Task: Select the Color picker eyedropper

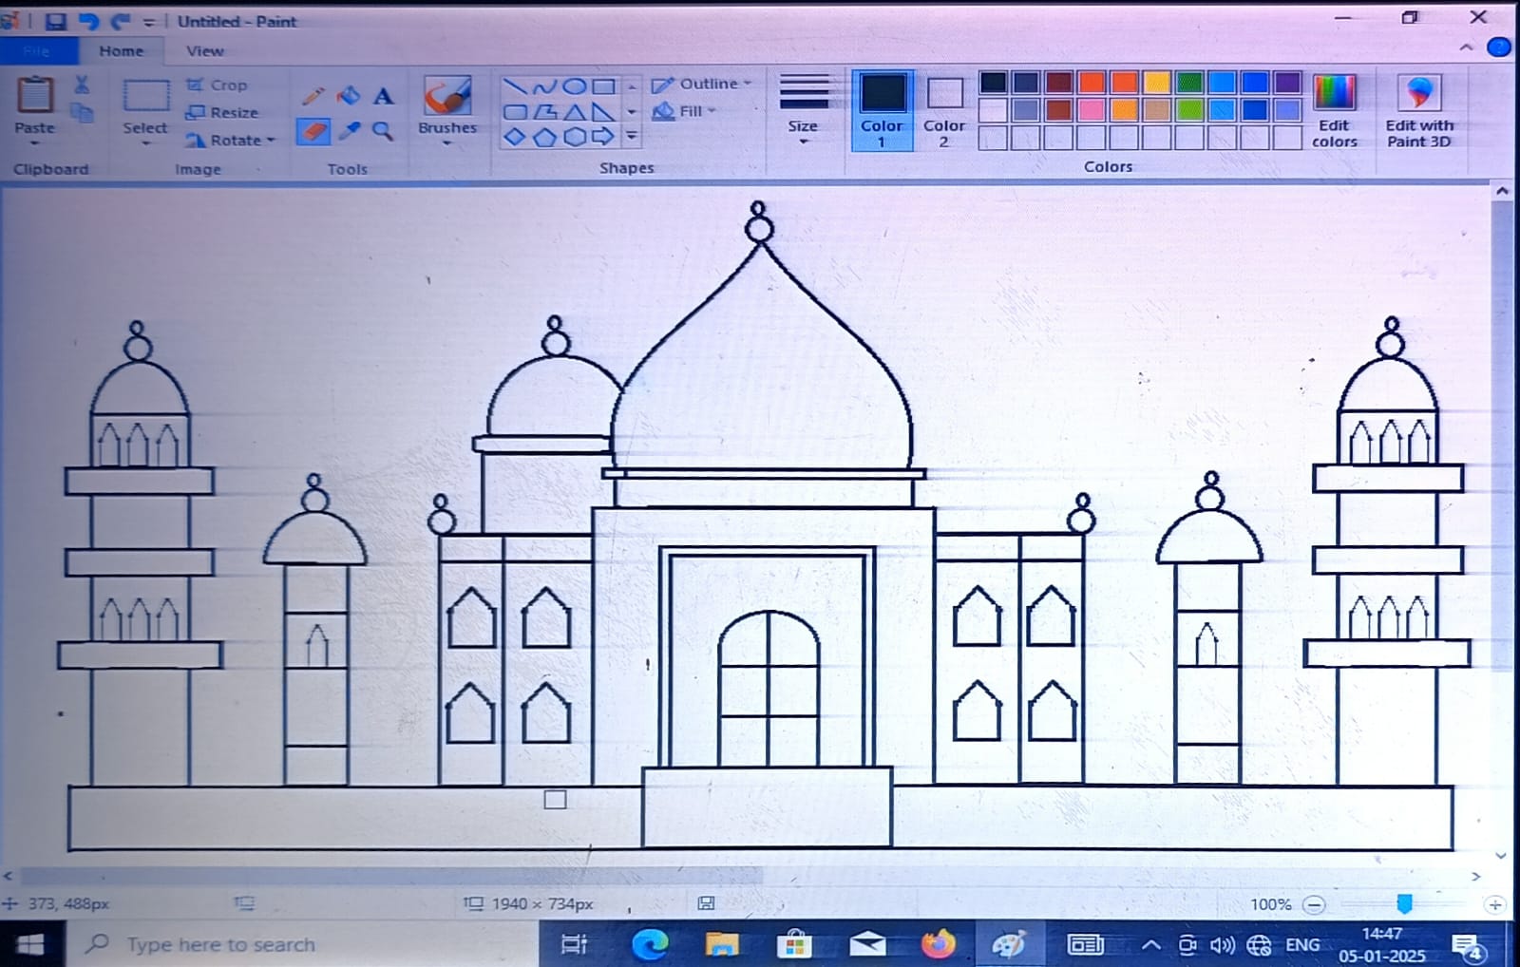Action: (x=349, y=131)
